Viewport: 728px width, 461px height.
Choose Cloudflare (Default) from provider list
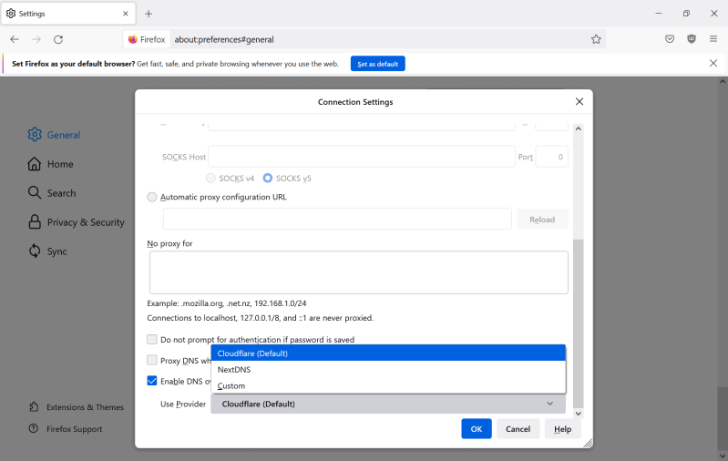388,353
